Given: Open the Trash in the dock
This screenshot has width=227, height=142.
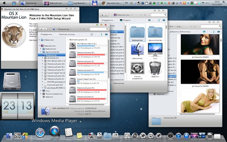Looking at the screenshot, I should click(x=210, y=136).
